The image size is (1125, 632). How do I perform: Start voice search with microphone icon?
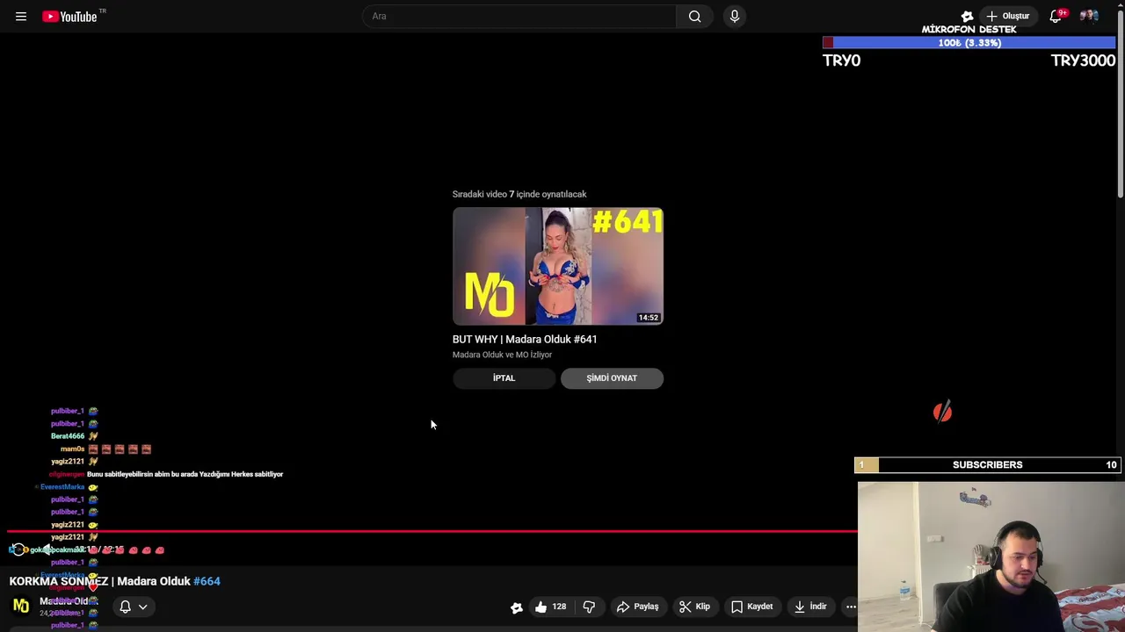[x=735, y=16]
